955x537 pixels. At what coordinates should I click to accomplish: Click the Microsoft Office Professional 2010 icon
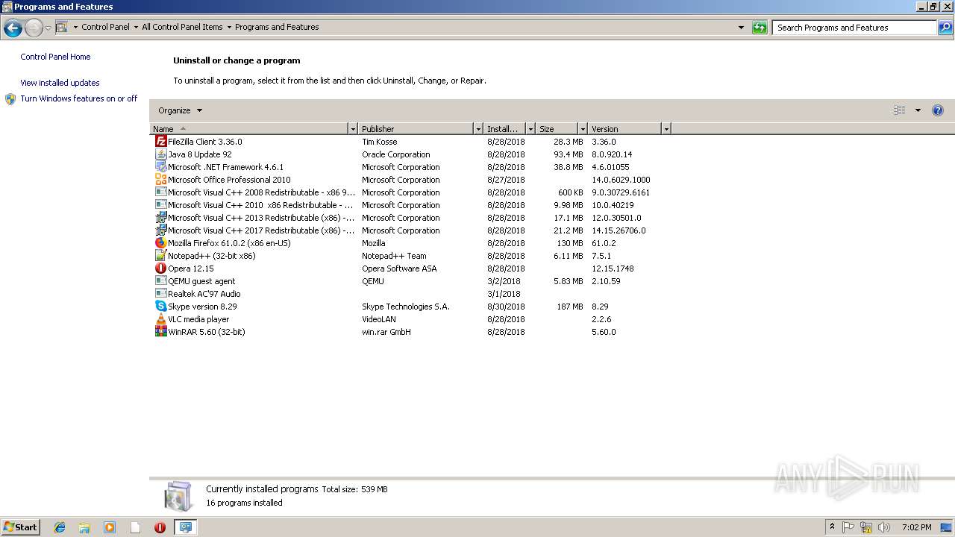pos(160,179)
